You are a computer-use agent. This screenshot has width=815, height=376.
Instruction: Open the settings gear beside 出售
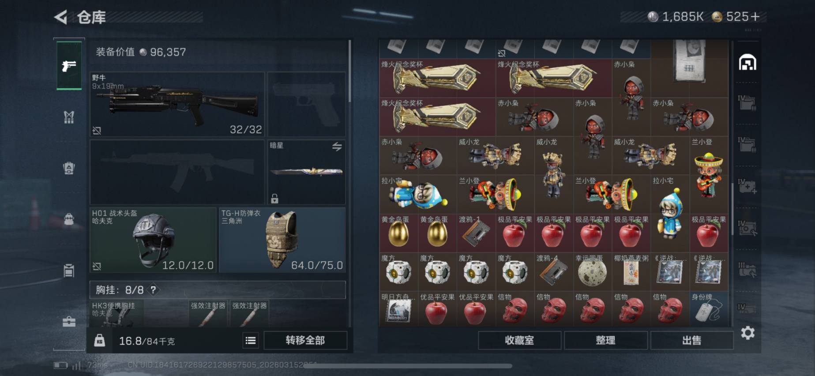tap(747, 333)
